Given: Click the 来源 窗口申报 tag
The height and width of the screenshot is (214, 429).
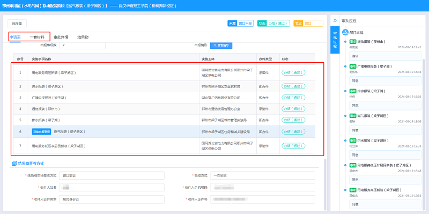Looking at the screenshot, I should [x=240, y=23].
